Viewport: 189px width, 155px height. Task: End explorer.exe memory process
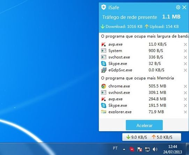tap(185, 112)
